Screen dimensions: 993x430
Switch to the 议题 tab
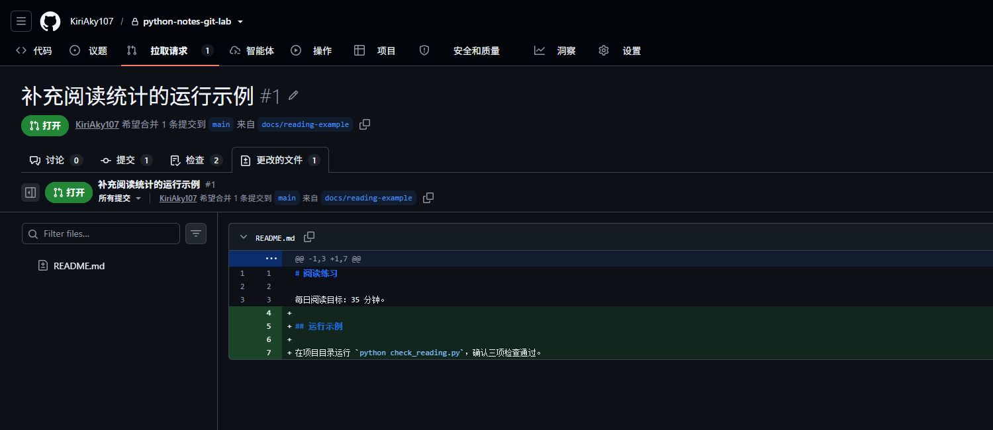point(89,50)
